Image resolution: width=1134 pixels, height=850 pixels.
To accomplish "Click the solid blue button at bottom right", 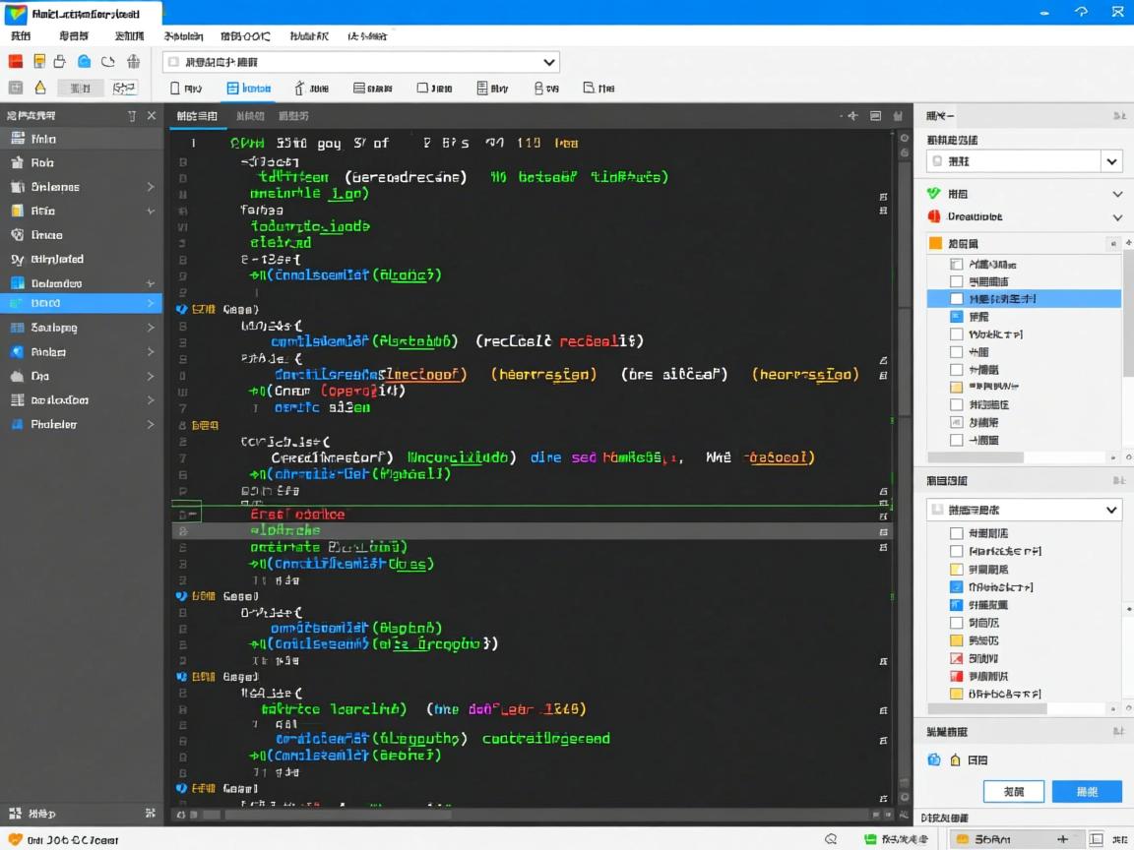I will (1087, 791).
